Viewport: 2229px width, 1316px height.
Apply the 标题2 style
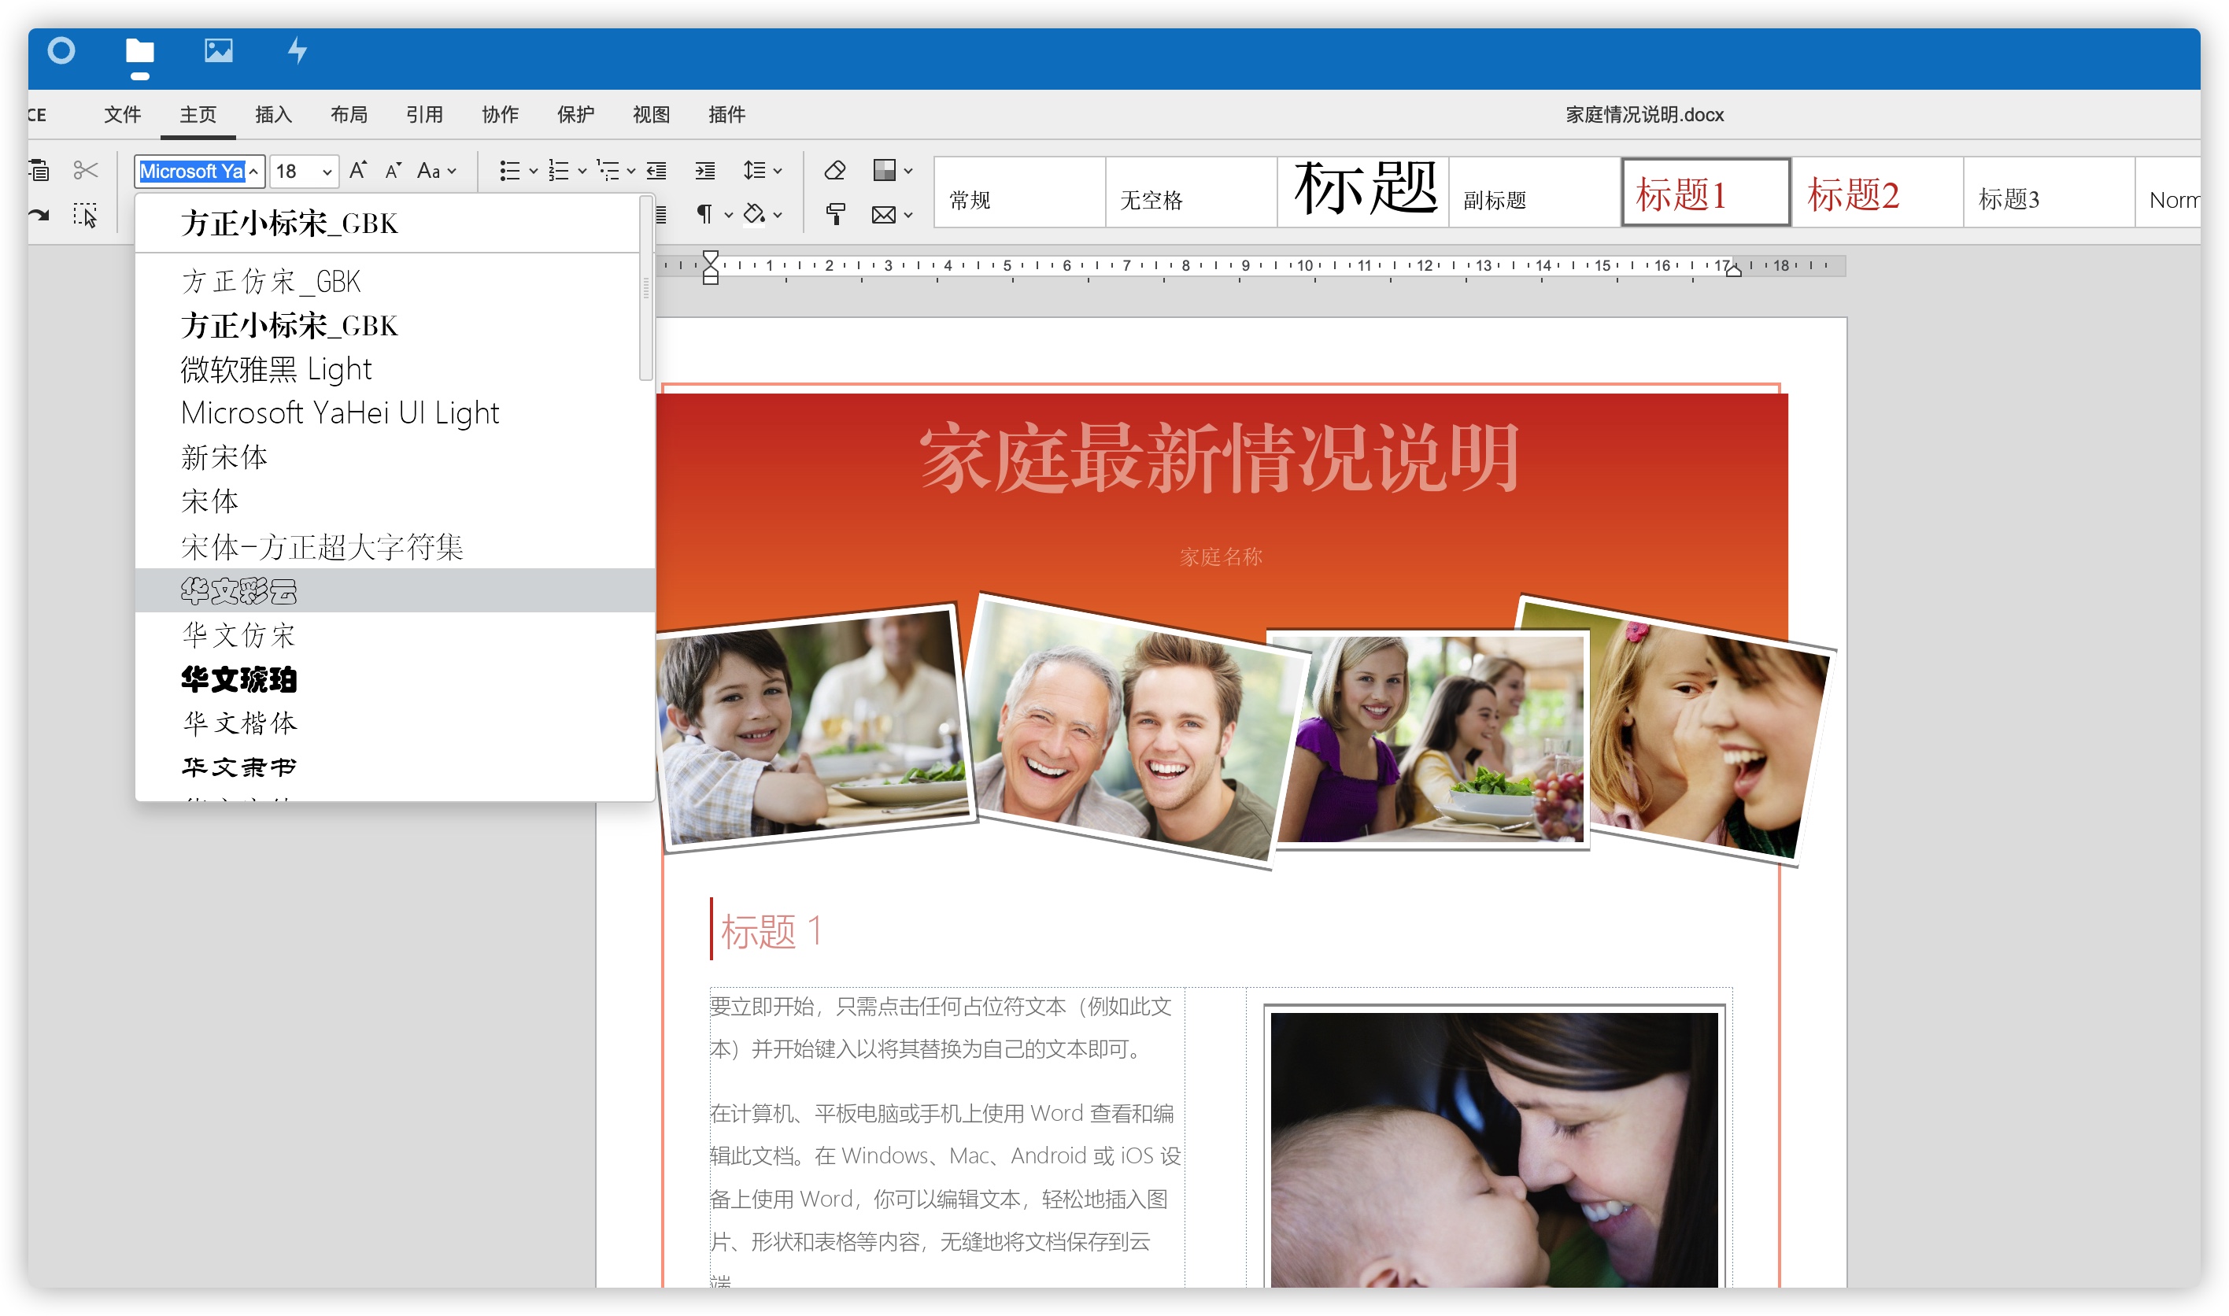coord(1878,192)
